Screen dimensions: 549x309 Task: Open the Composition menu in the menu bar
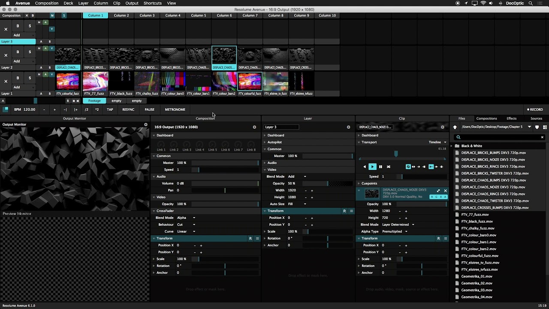pos(47,3)
